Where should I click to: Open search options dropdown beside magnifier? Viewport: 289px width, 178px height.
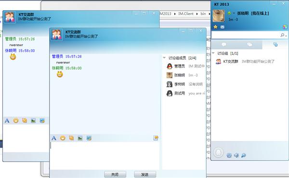(x=286, y=36)
